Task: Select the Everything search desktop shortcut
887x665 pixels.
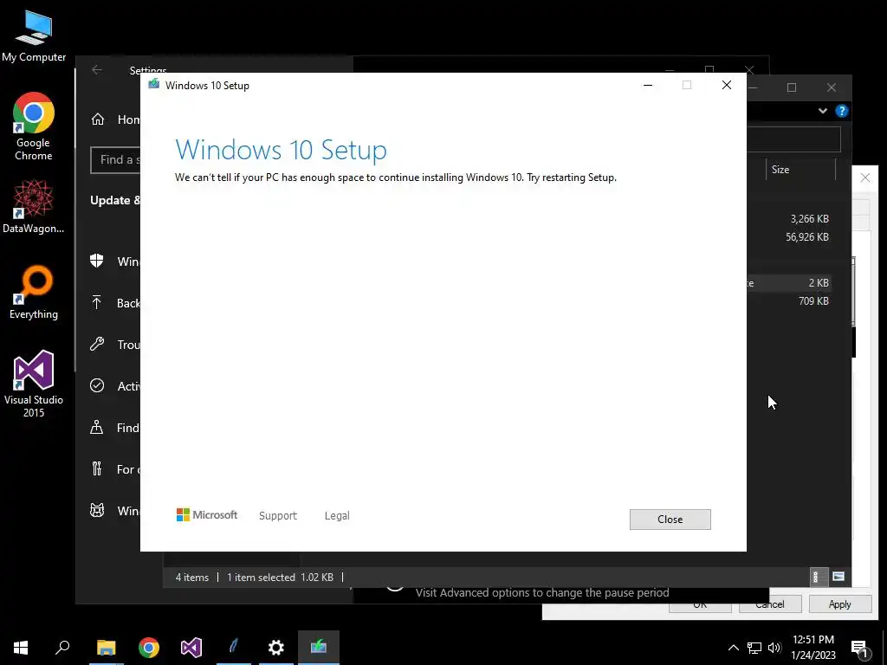Action: [x=34, y=293]
